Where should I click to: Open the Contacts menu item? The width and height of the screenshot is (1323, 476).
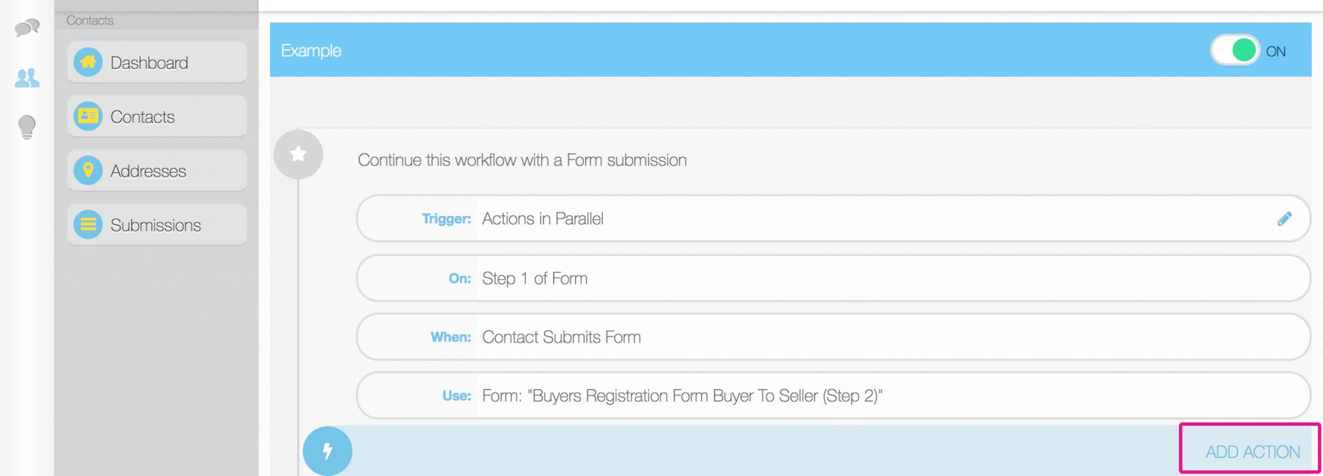tap(157, 117)
